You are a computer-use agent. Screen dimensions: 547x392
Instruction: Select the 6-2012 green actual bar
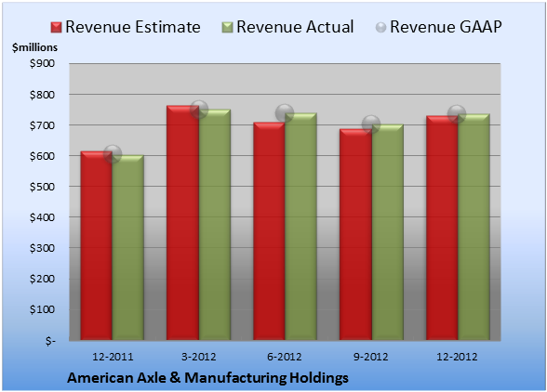[300, 227]
